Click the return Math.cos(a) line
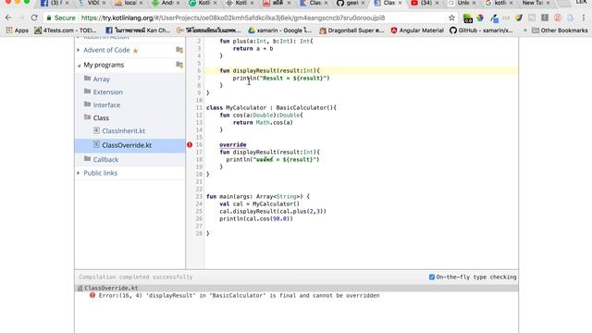The image size is (592, 333). (x=263, y=122)
